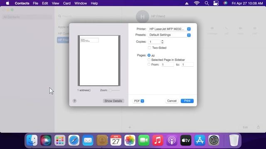
Task: Select Selected Page in Sidebar option
Action: [x=149, y=60]
